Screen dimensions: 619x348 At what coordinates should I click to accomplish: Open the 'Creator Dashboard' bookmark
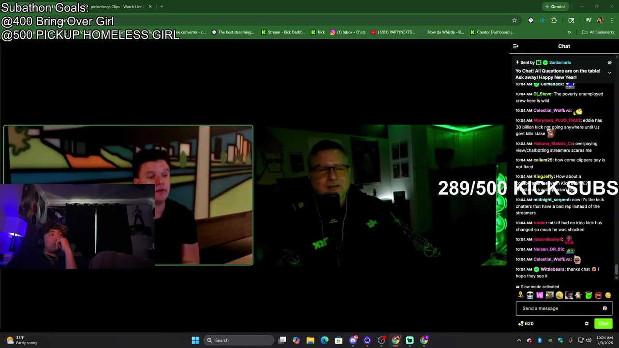[492, 32]
